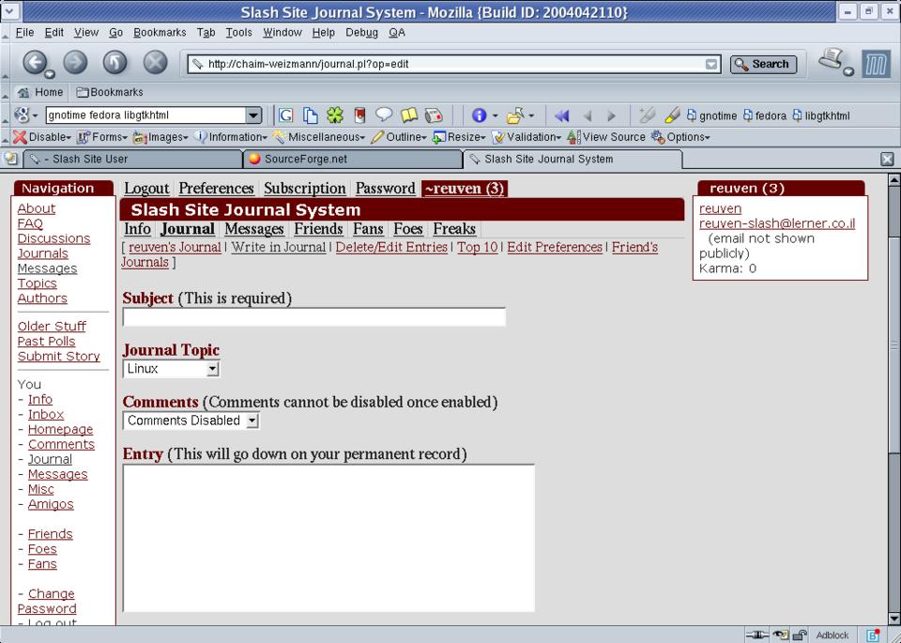Click the Home icon in bookmarks toolbar

pos(40,92)
